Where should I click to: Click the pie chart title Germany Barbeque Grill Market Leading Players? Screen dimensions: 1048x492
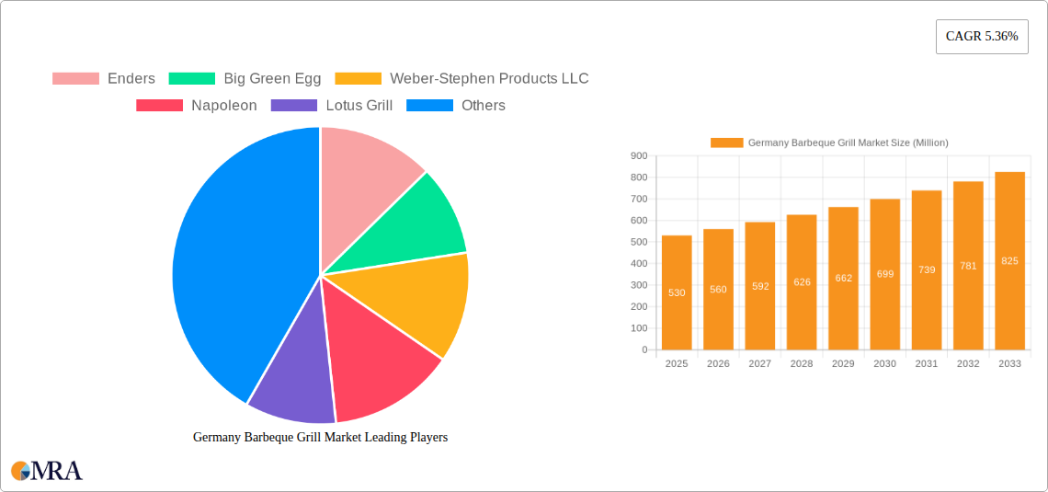click(320, 437)
